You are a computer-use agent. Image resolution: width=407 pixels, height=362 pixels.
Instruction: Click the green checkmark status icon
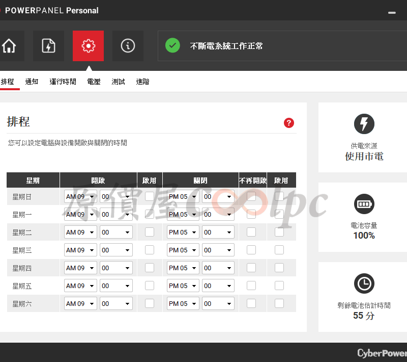point(172,45)
